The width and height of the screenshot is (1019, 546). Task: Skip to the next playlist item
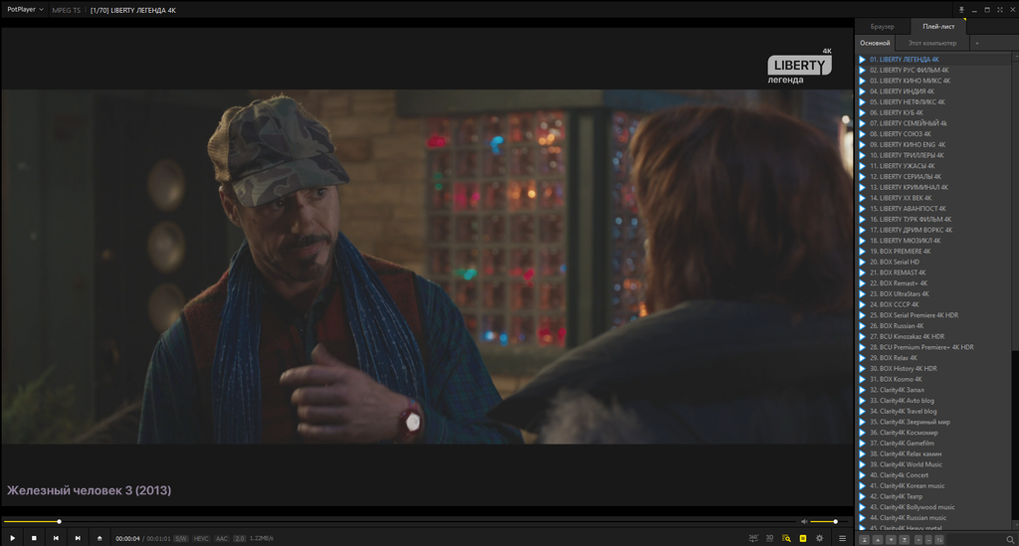(x=78, y=538)
